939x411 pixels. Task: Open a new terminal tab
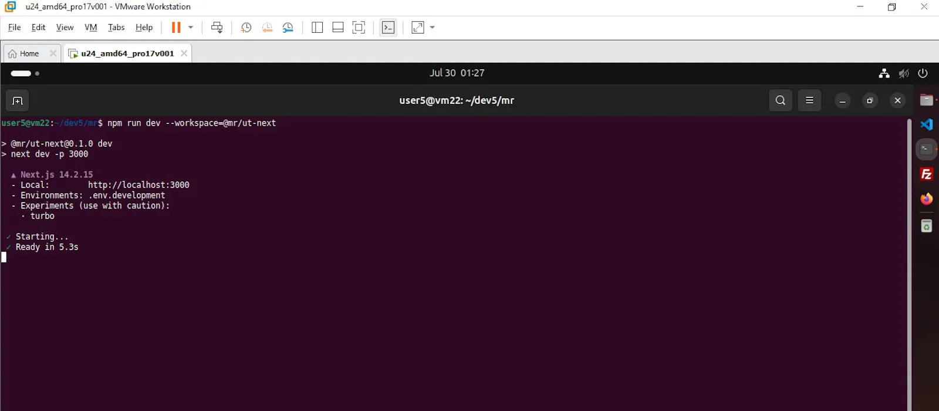coord(17,101)
